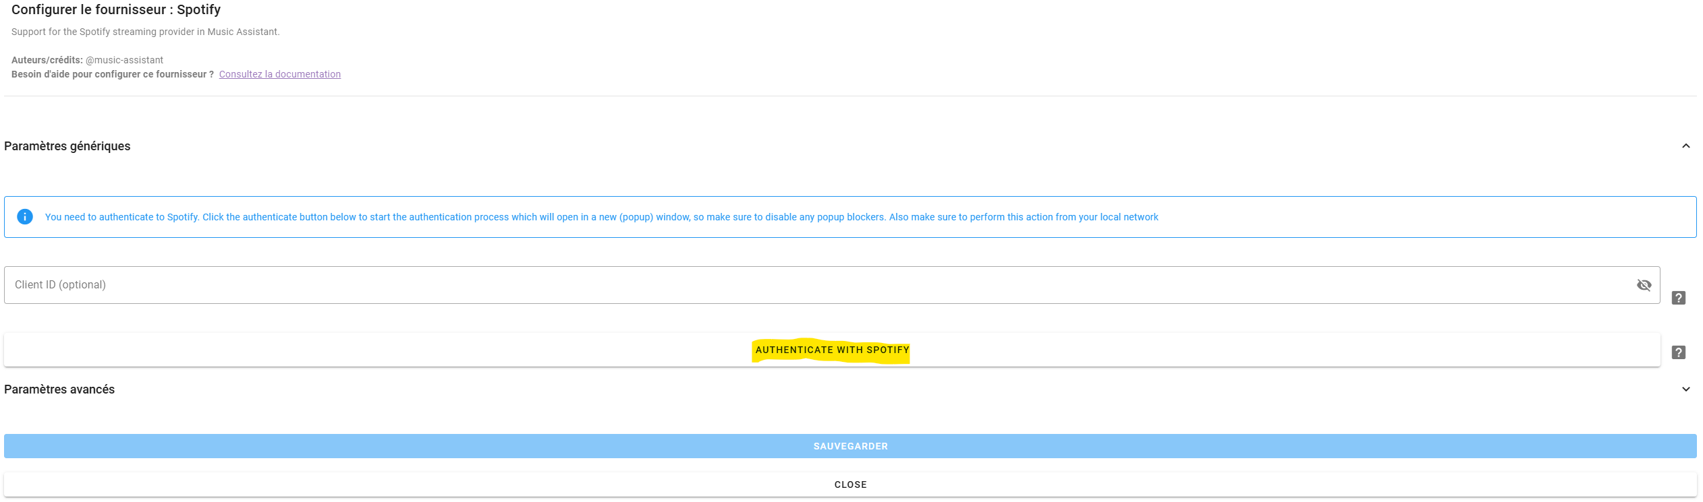
Task: Click the 'Configurer le fournisseur : Spotify' title
Action: click(116, 9)
